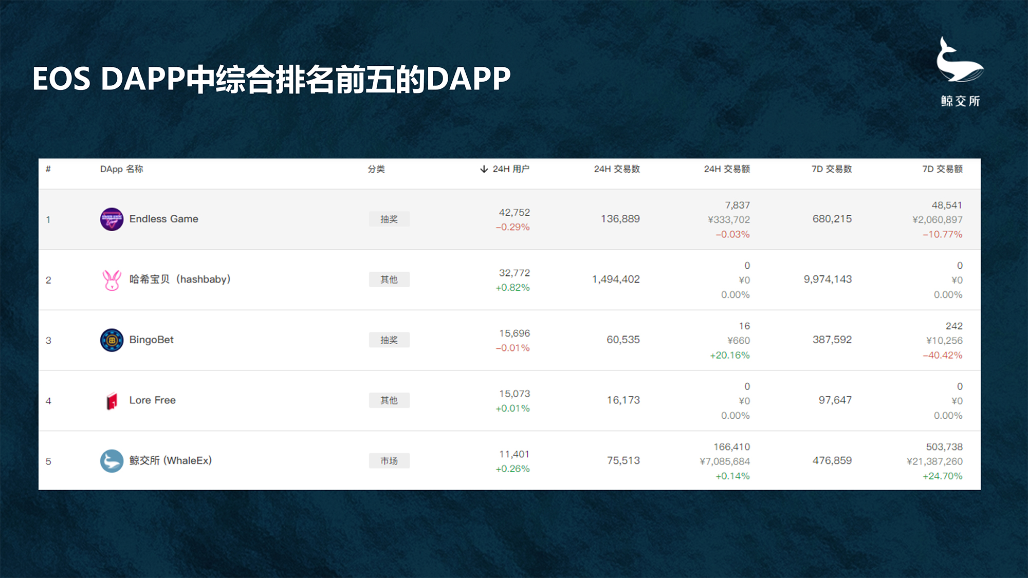Click the 24H 交易额 column header
Viewport: 1028px width, 578px height.
(x=727, y=169)
